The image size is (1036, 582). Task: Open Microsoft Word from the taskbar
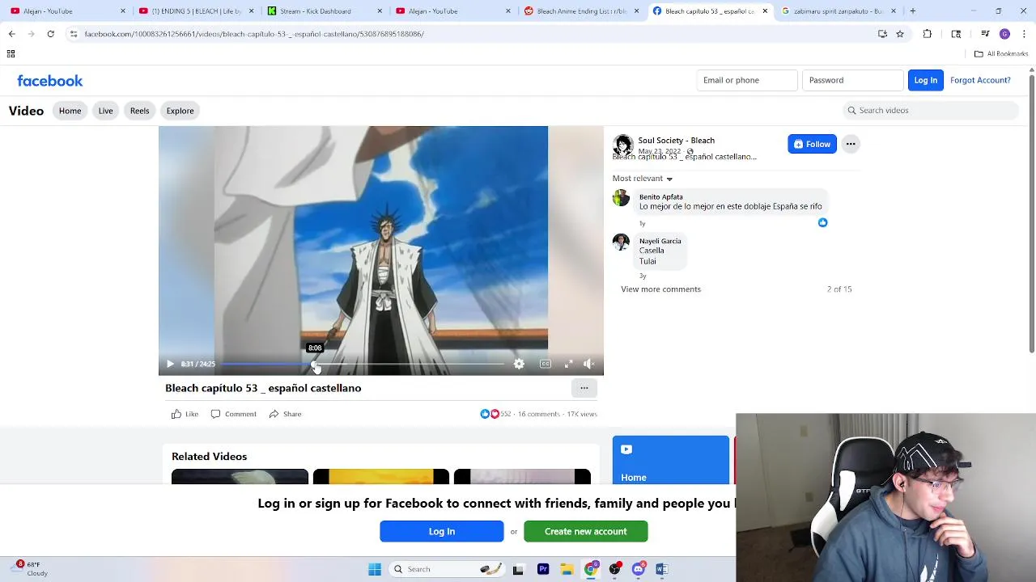click(x=662, y=569)
